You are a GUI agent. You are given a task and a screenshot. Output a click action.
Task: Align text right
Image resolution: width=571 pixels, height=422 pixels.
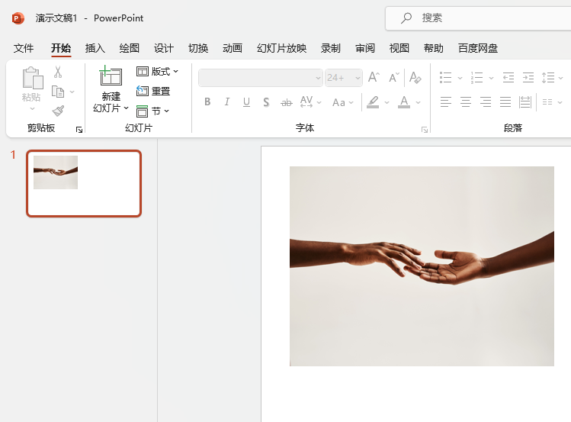[486, 102]
